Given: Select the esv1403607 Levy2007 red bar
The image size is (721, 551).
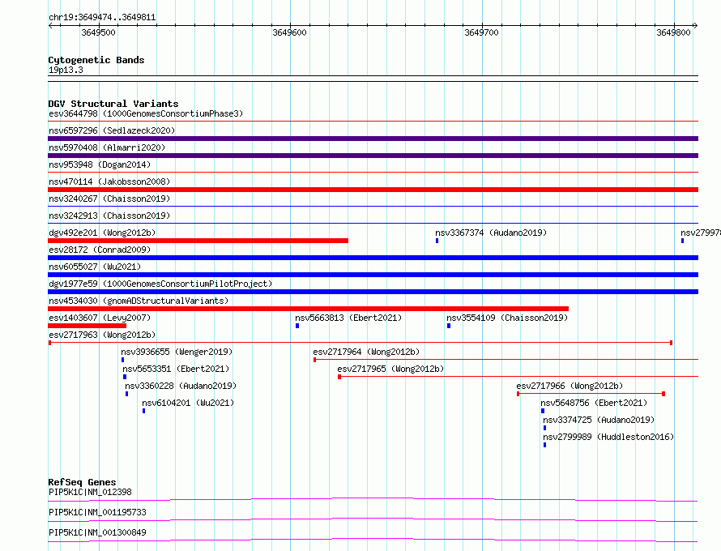Looking at the screenshot, I should 87,326.
